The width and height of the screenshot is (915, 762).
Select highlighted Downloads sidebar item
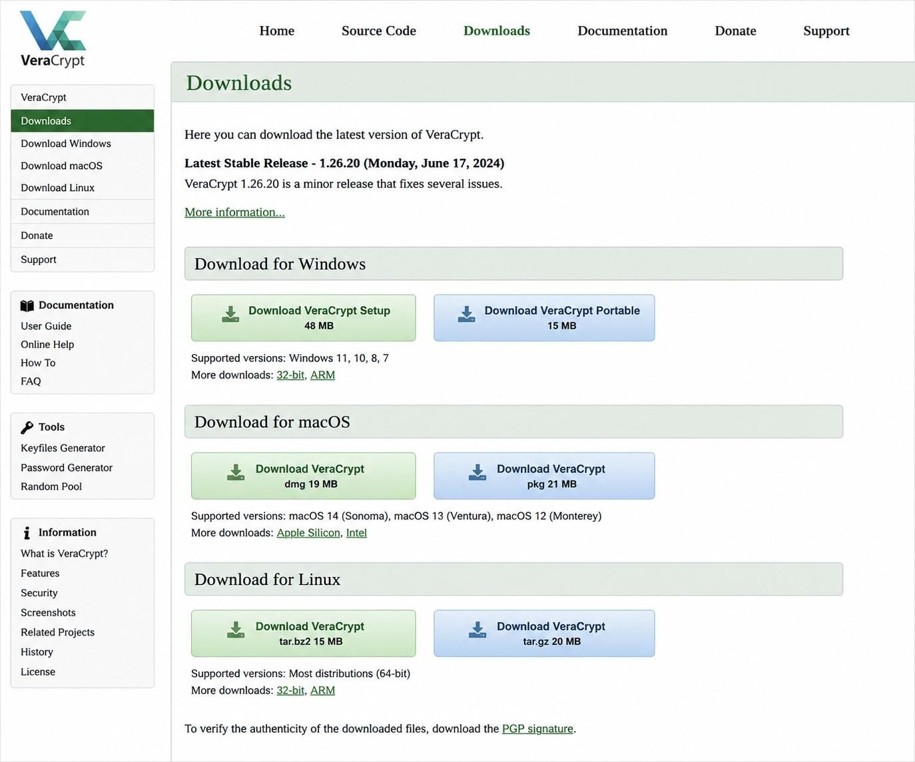83,121
